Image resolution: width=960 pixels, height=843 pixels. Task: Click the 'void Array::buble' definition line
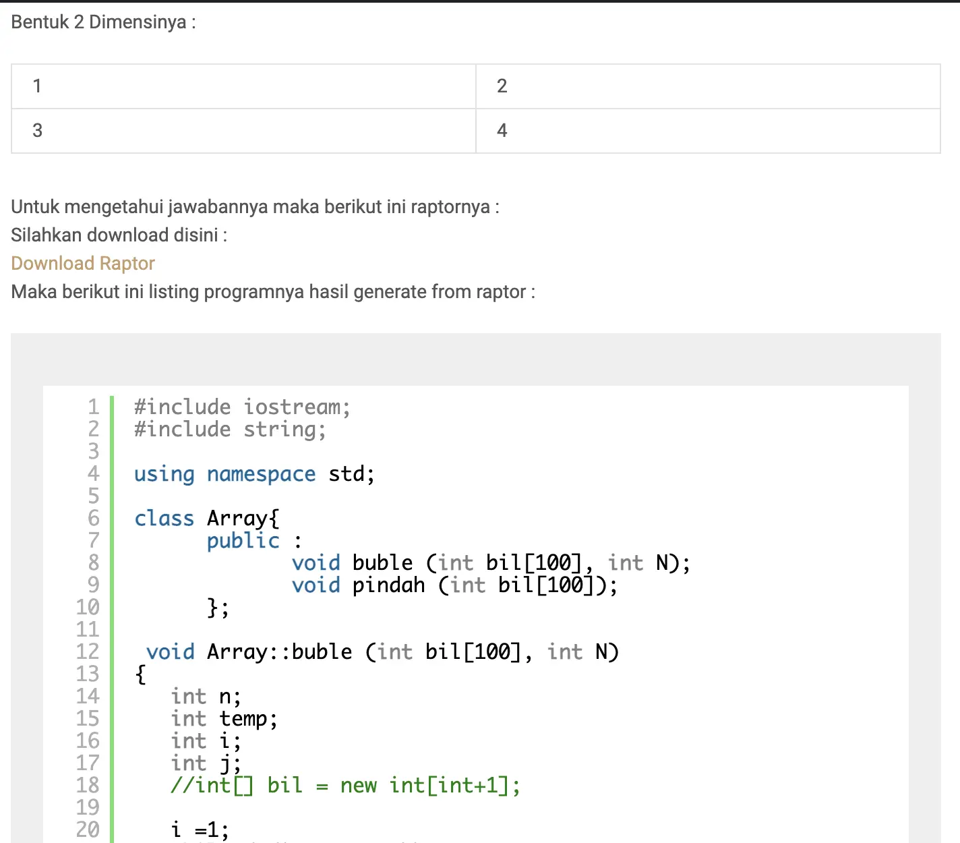[382, 651]
